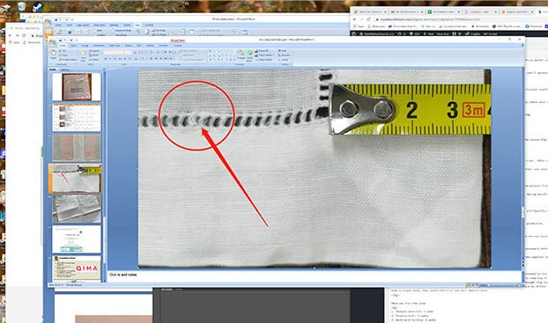Open PowerPoint Quick Access Toolbar customize arrow
The width and height of the screenshot is (548, 323).
[77, 40]
